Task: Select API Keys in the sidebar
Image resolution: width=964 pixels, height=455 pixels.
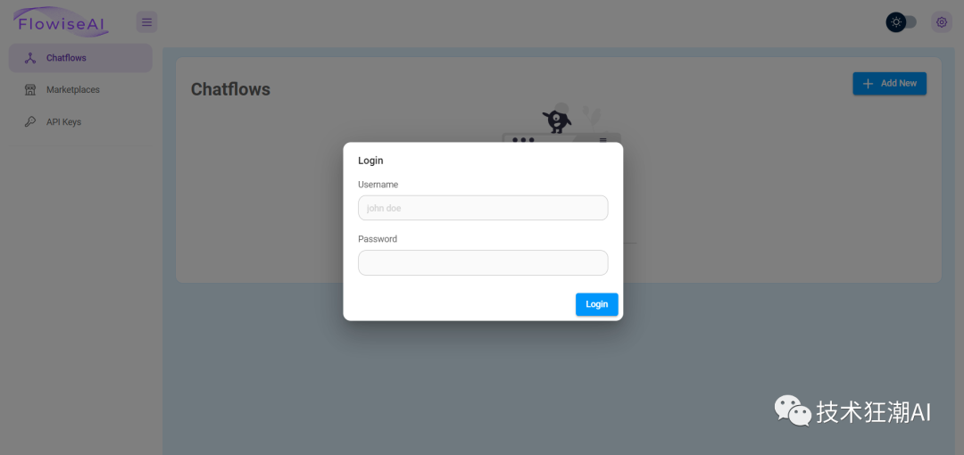Action: click(80, 121)
